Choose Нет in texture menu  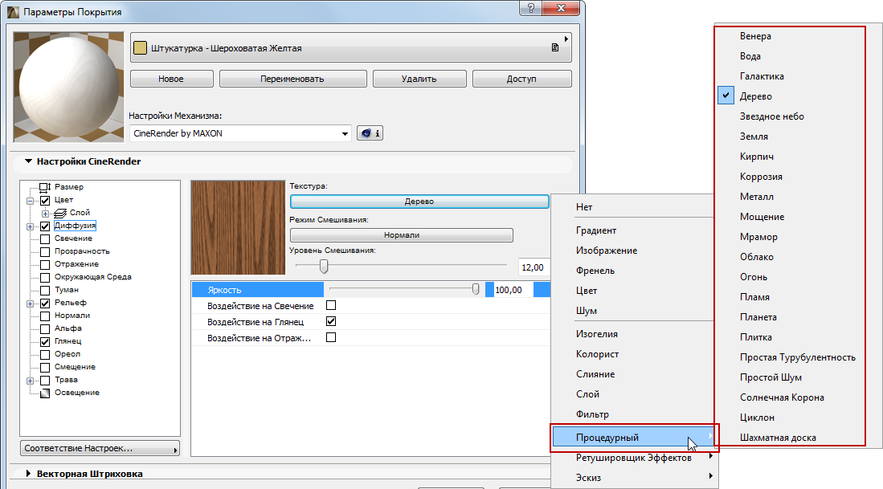[584, 207]
